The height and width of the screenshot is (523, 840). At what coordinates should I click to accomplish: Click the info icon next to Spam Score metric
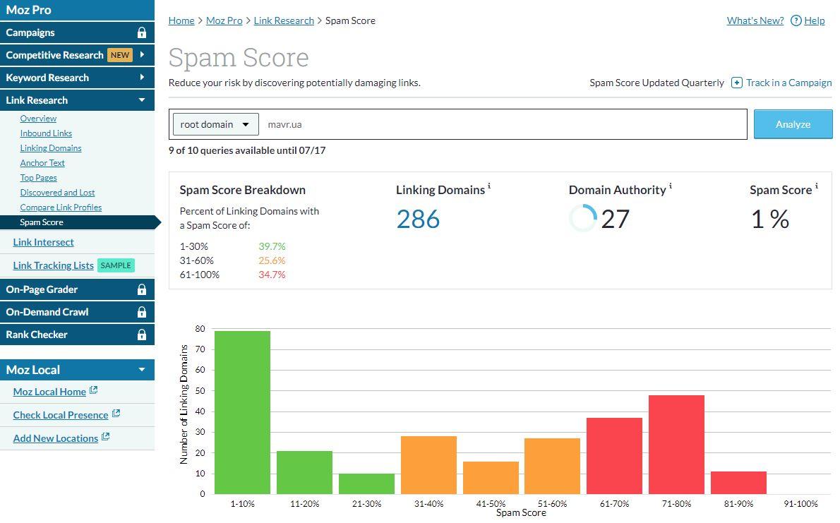pos(817,186)
